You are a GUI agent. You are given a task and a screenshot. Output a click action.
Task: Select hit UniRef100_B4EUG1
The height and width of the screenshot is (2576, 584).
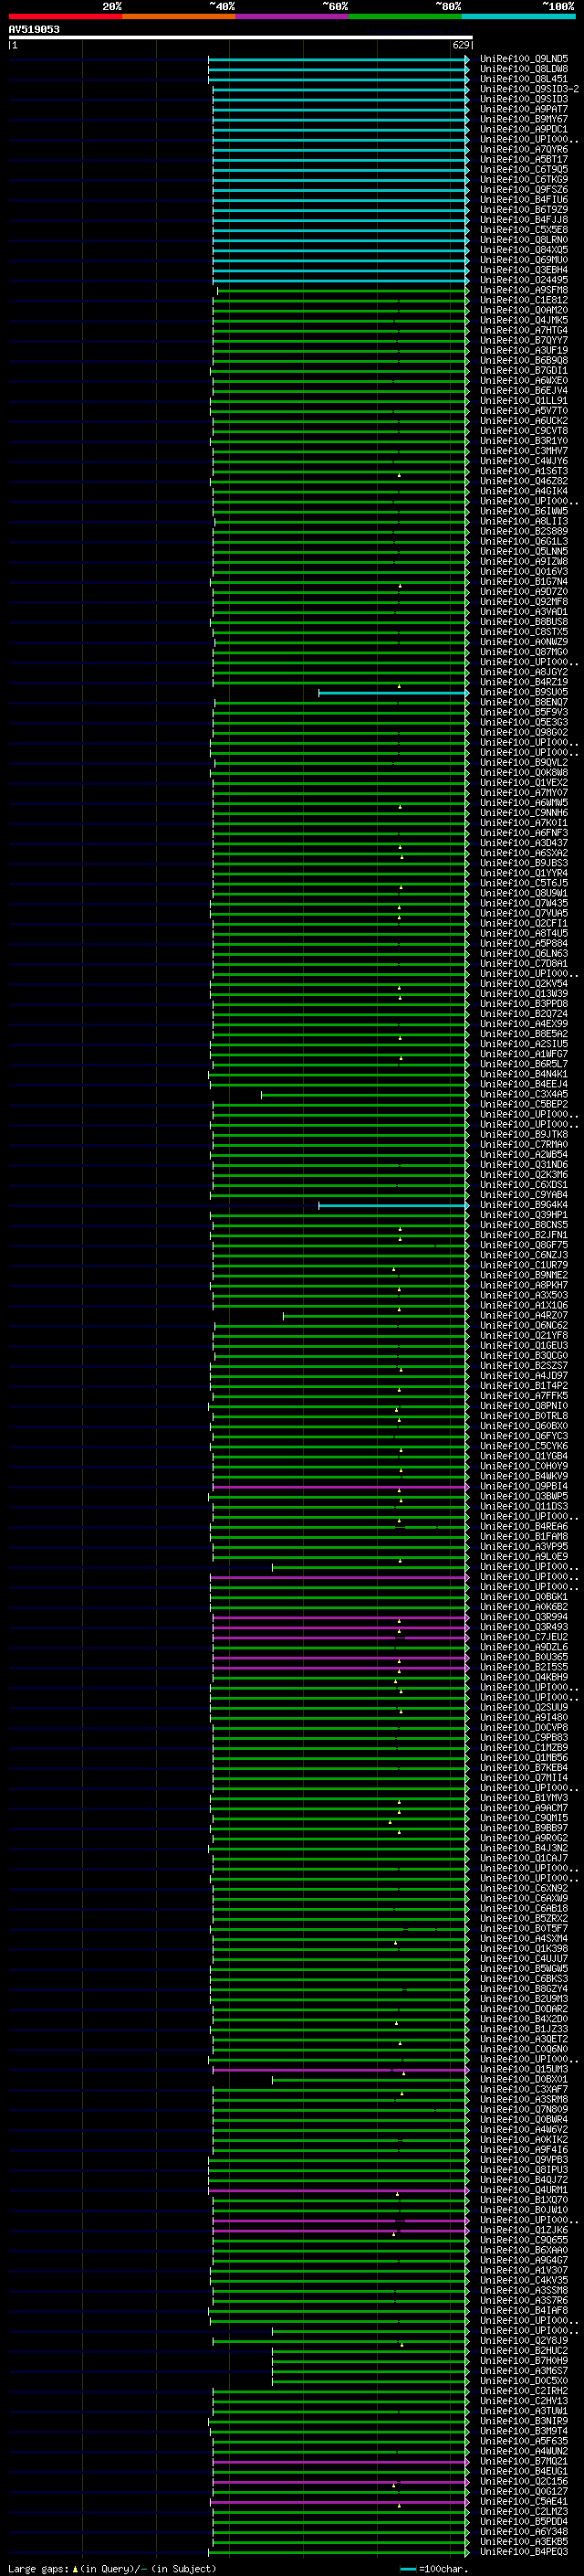(523, 2471)
